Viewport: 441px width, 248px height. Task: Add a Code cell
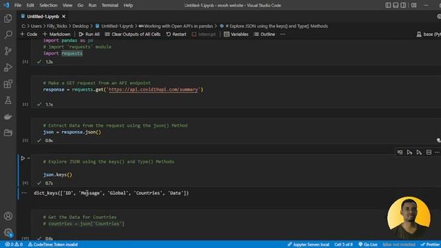coord(29,34)
